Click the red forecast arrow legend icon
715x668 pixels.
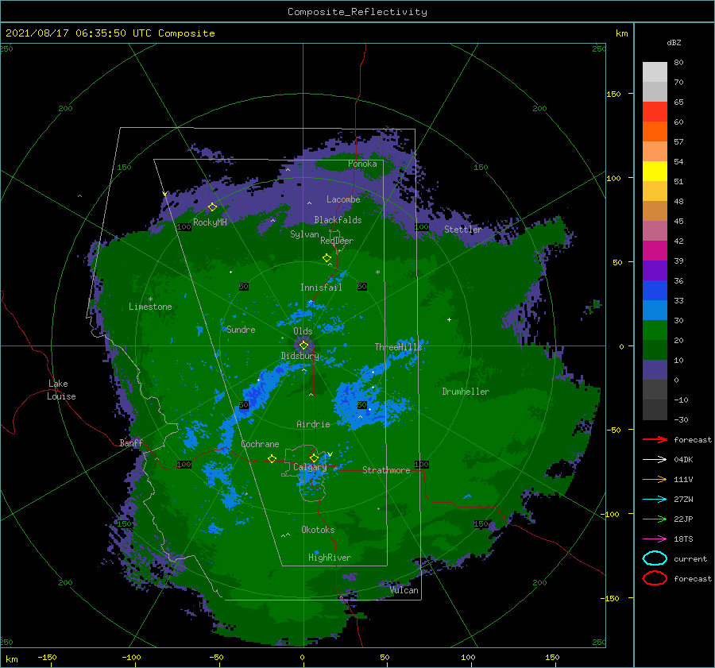click(x=655, y=439)
